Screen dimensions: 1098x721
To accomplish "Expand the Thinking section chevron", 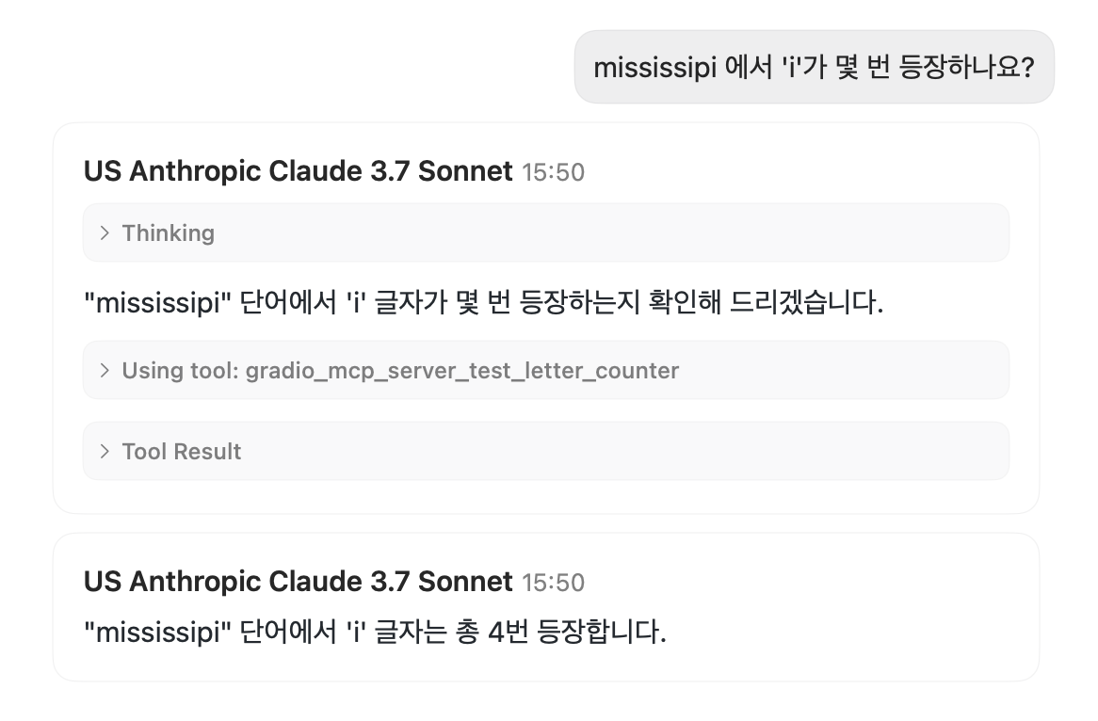I will [105, 233].
